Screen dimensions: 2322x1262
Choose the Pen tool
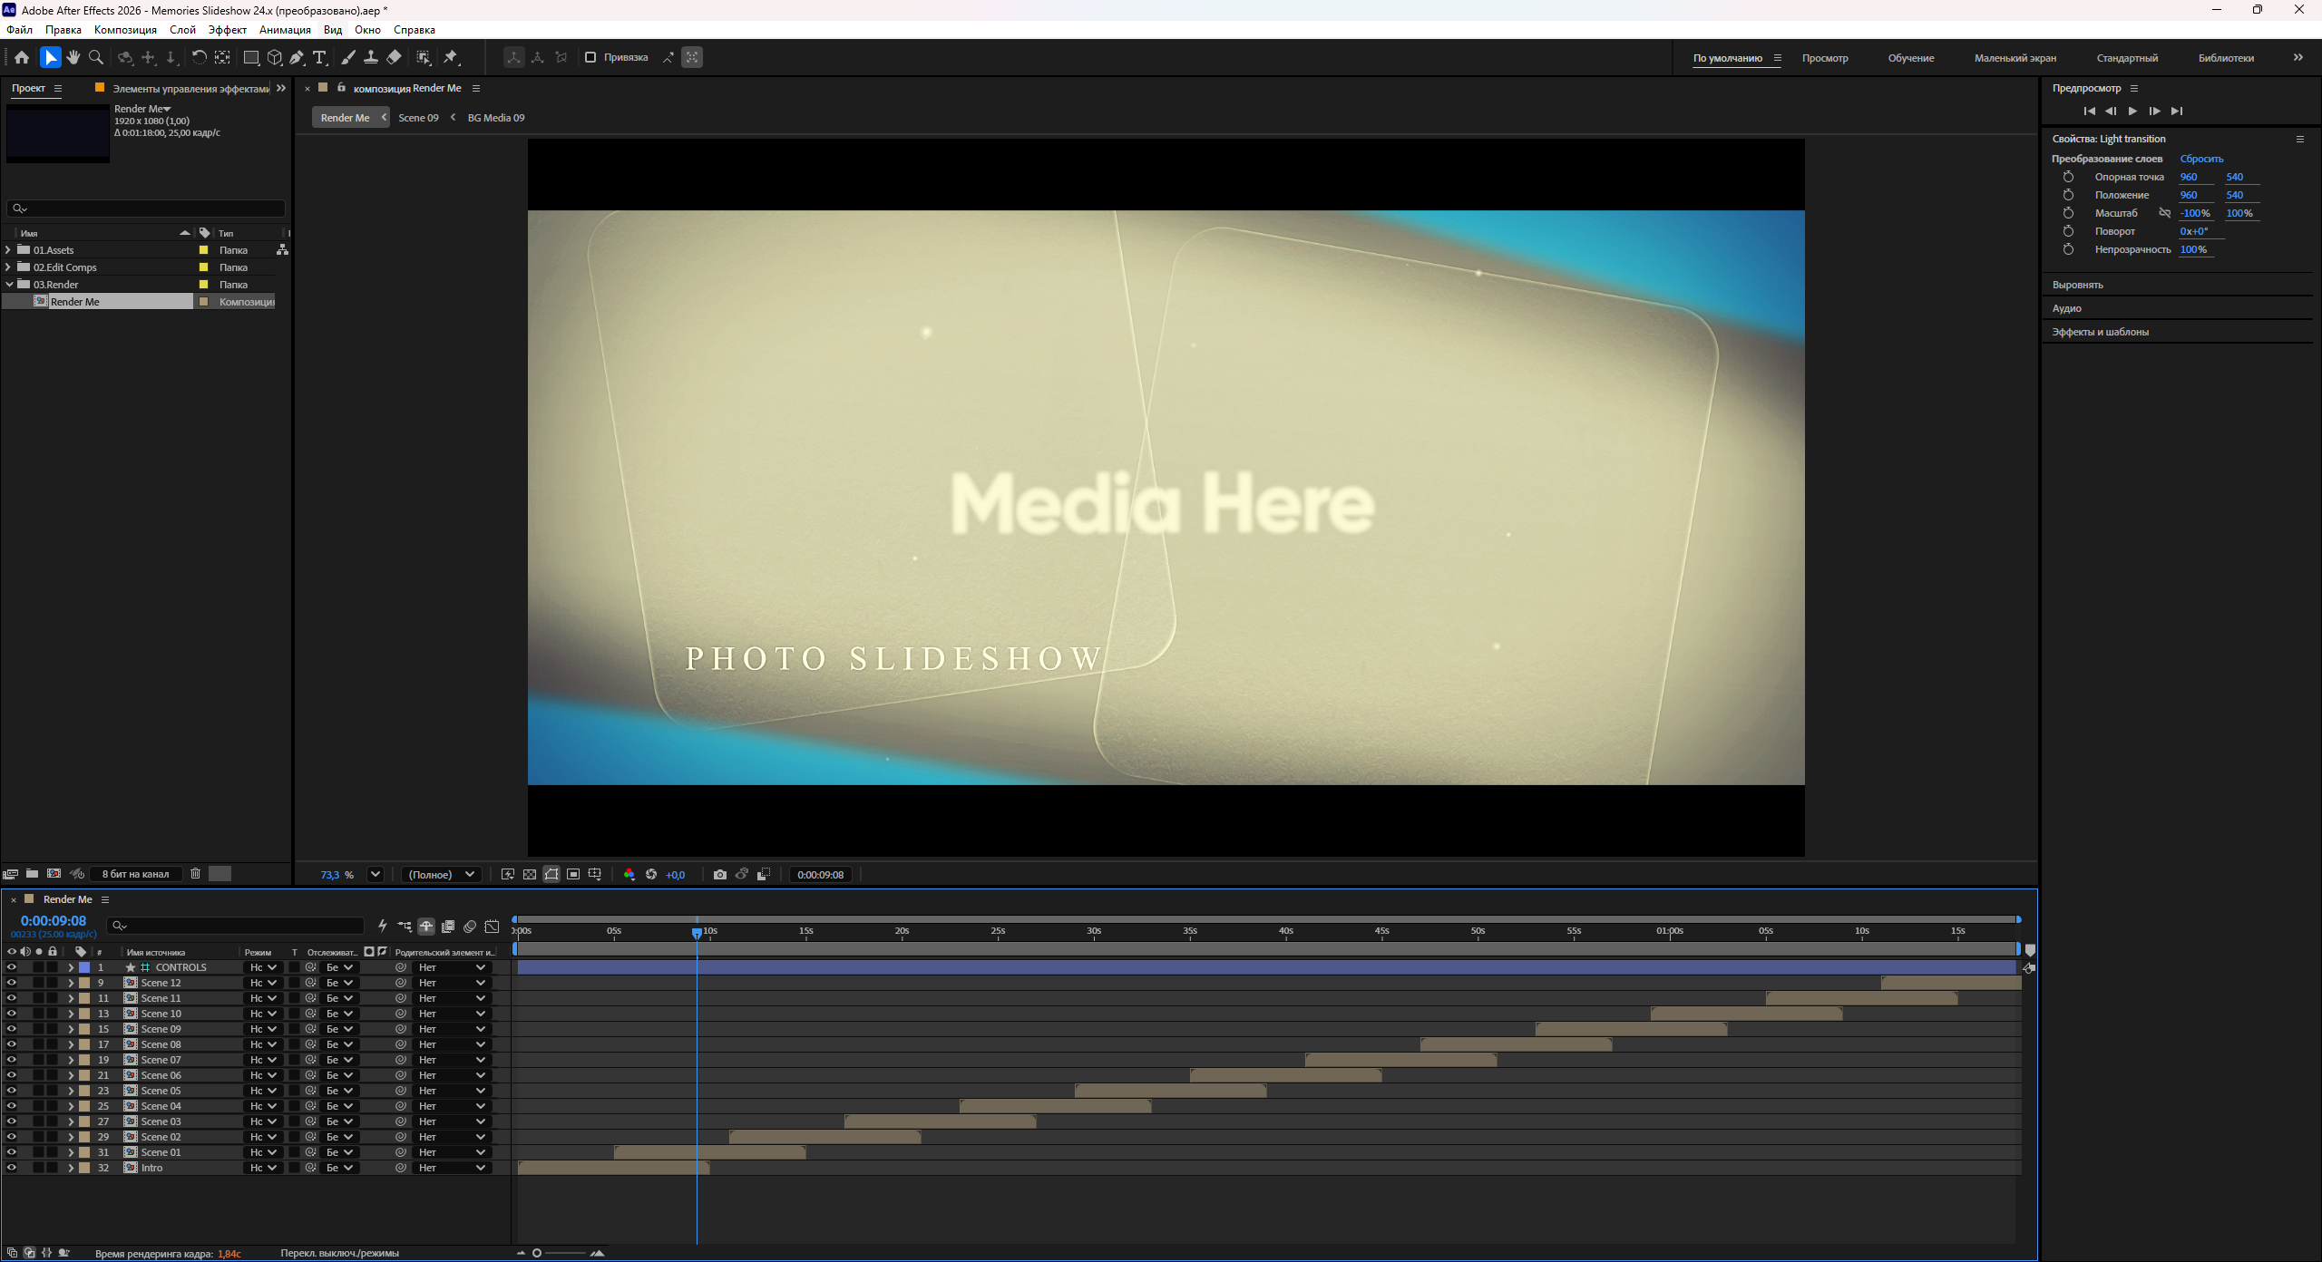point(297,57)
